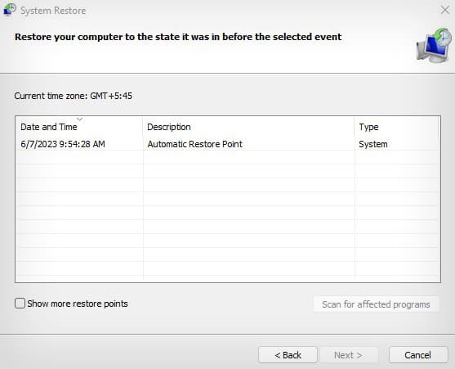Viewport: 455px width, 369px height.
Task: Click the System Restore title bar icon
Action: [x=10, y=10]
